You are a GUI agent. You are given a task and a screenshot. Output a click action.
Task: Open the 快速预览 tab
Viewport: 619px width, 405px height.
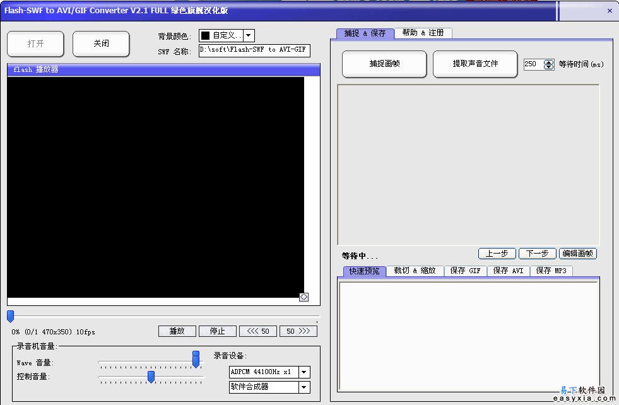pos(364,271)
